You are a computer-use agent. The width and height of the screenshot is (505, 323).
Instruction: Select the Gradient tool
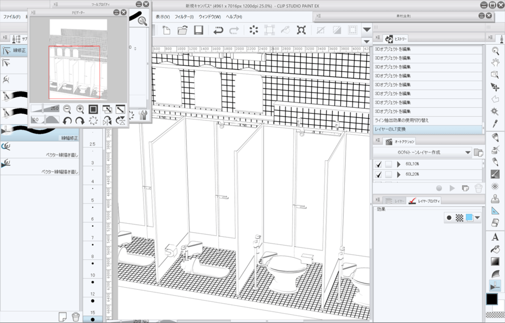click(495, 261)
